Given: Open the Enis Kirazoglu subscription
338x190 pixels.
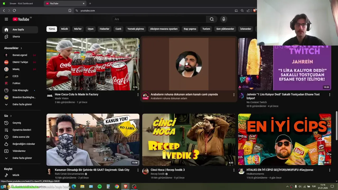Looking at the screenshot, I should tap(20, 90).
